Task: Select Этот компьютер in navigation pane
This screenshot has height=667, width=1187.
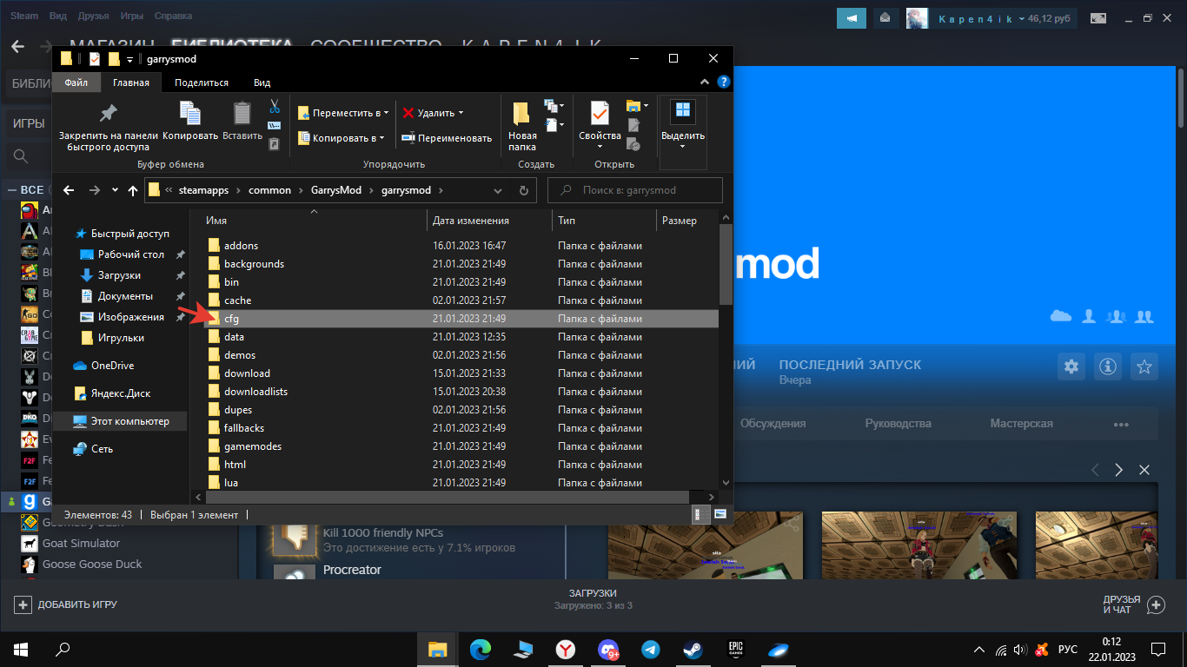Action: point(120,421)
